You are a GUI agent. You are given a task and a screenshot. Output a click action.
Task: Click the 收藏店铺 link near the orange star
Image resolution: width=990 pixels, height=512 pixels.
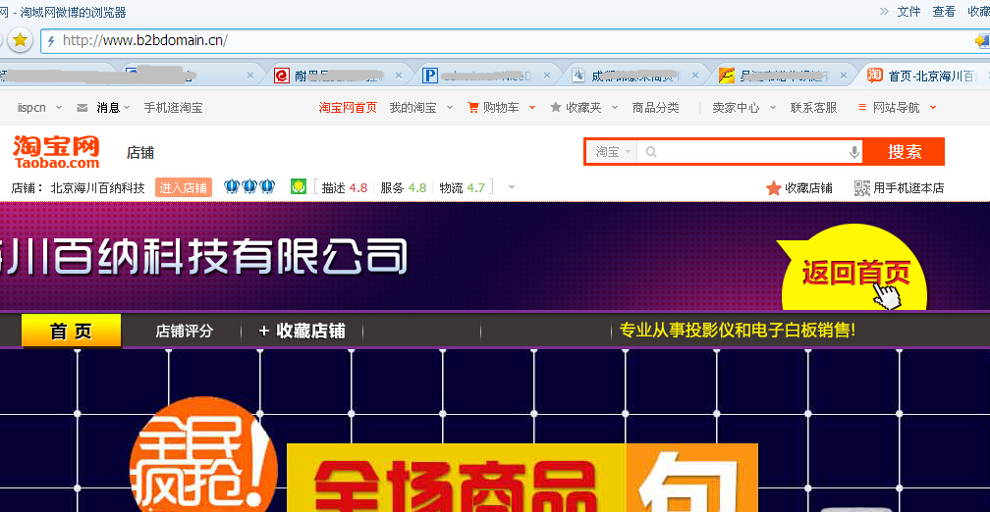[809, 188]
